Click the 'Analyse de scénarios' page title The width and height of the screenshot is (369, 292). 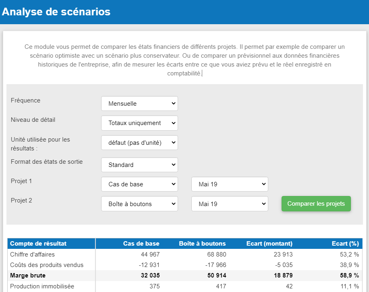[56, 12]
